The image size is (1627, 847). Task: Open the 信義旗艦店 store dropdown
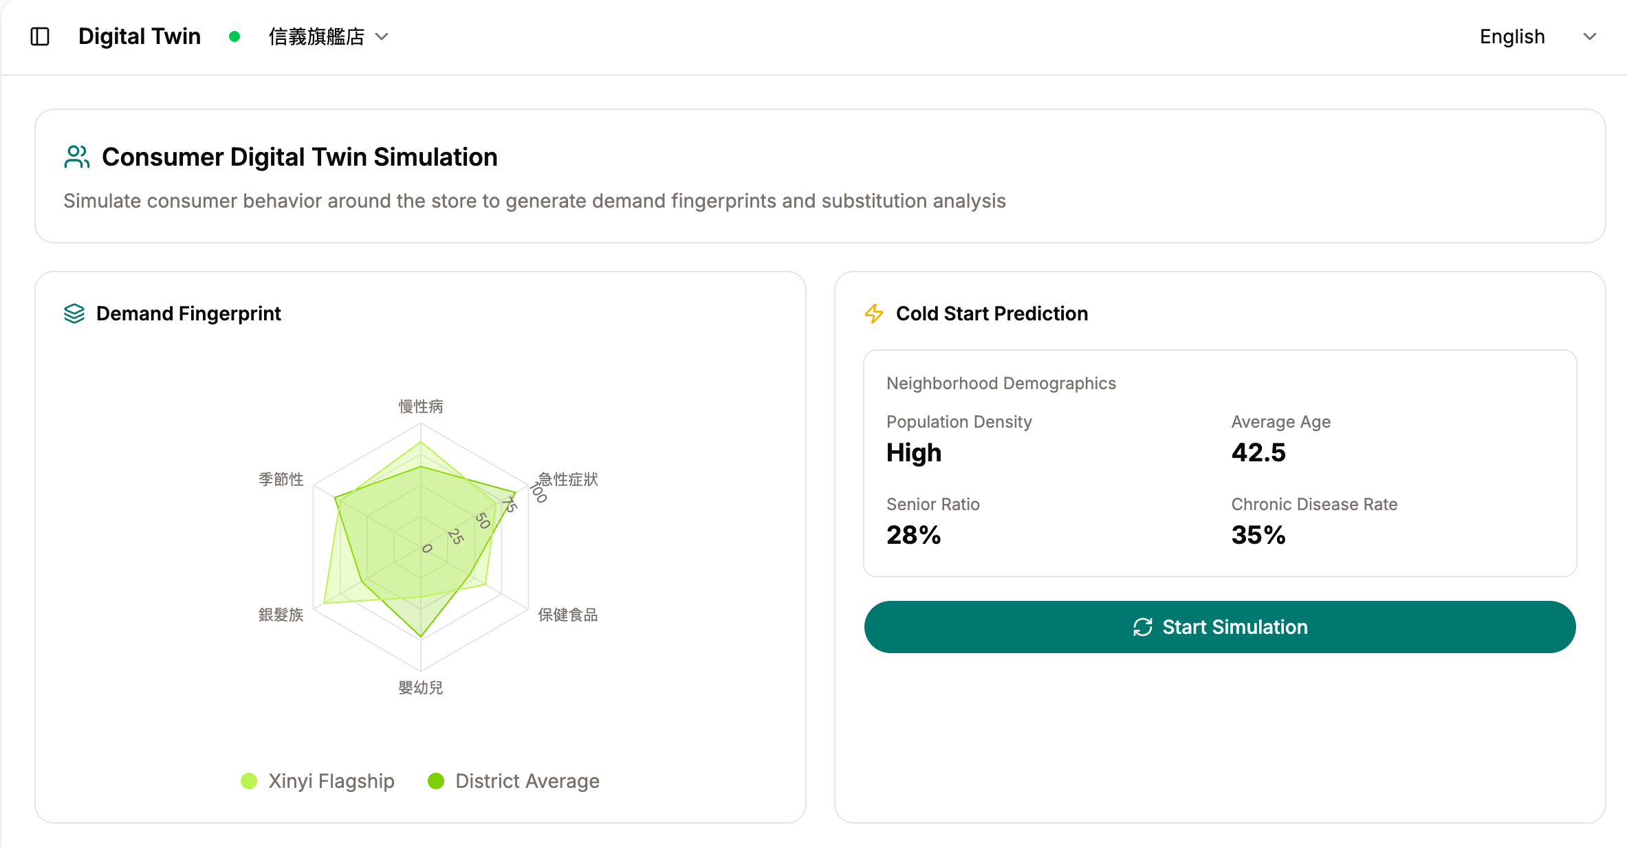[x=328, y=36]
